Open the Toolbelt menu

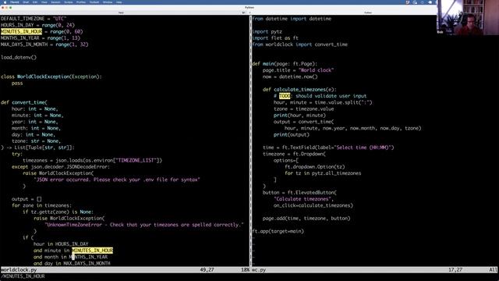pos(94,2)
